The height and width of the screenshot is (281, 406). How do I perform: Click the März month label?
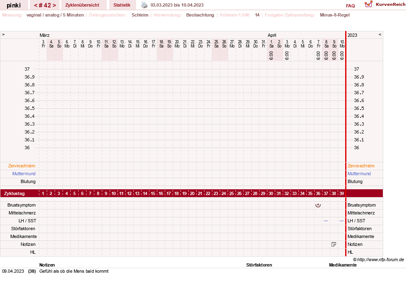click(45, 35)
